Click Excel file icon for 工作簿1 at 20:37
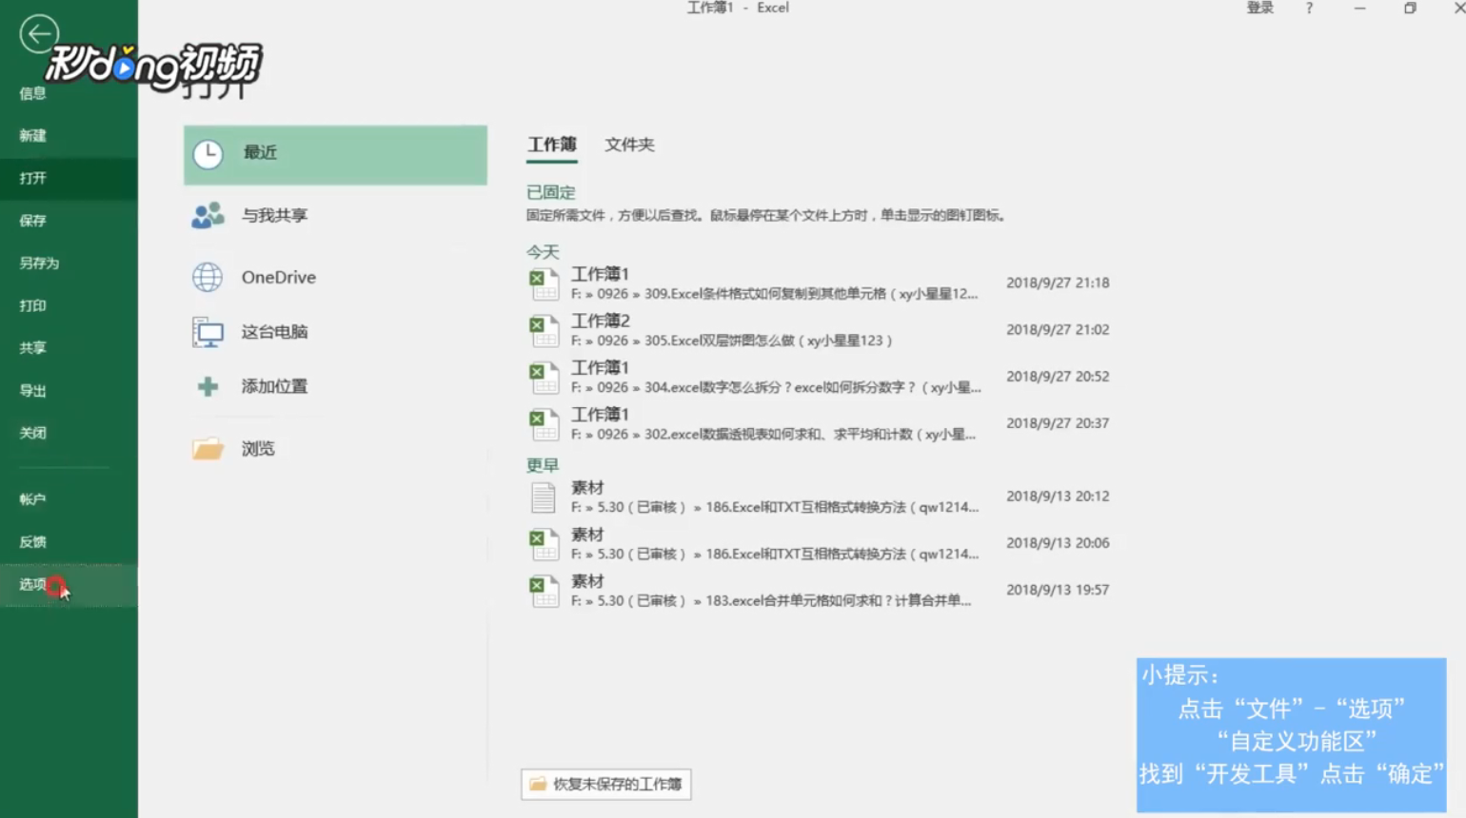 click(544, 423)
